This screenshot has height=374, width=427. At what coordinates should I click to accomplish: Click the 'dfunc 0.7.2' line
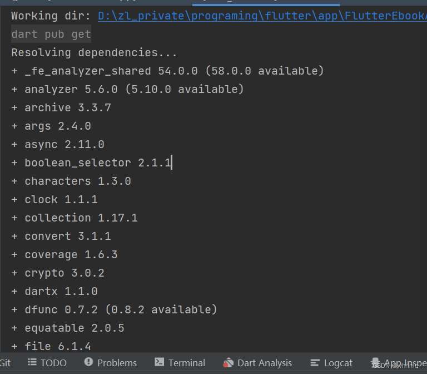pos(114,309)
